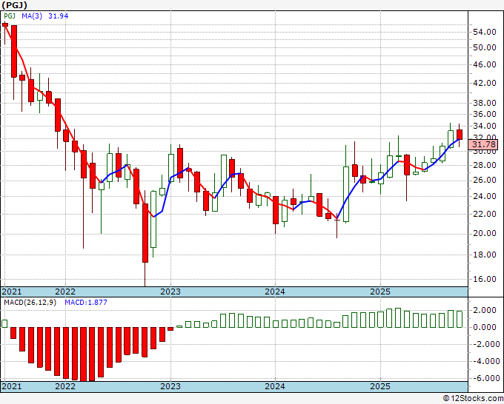Click 2021 on the price chart time axis
Screen dimensions: 504x404
[12, 292]
